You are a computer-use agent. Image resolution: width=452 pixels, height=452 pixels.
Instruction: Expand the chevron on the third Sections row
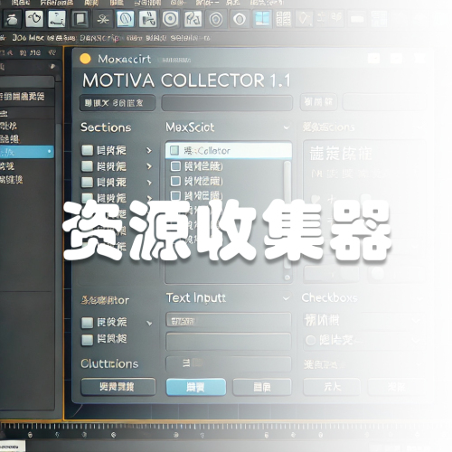click(x=149, y=183)
